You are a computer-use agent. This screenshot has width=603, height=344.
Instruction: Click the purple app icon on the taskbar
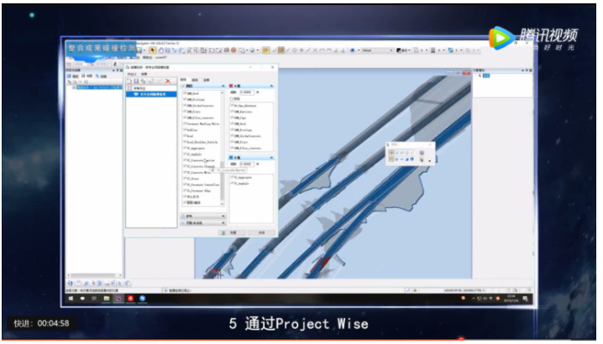[x=118, y=298]
